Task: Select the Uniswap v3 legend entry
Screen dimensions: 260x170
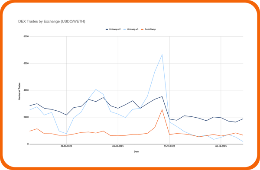Action: pos(131,29)
